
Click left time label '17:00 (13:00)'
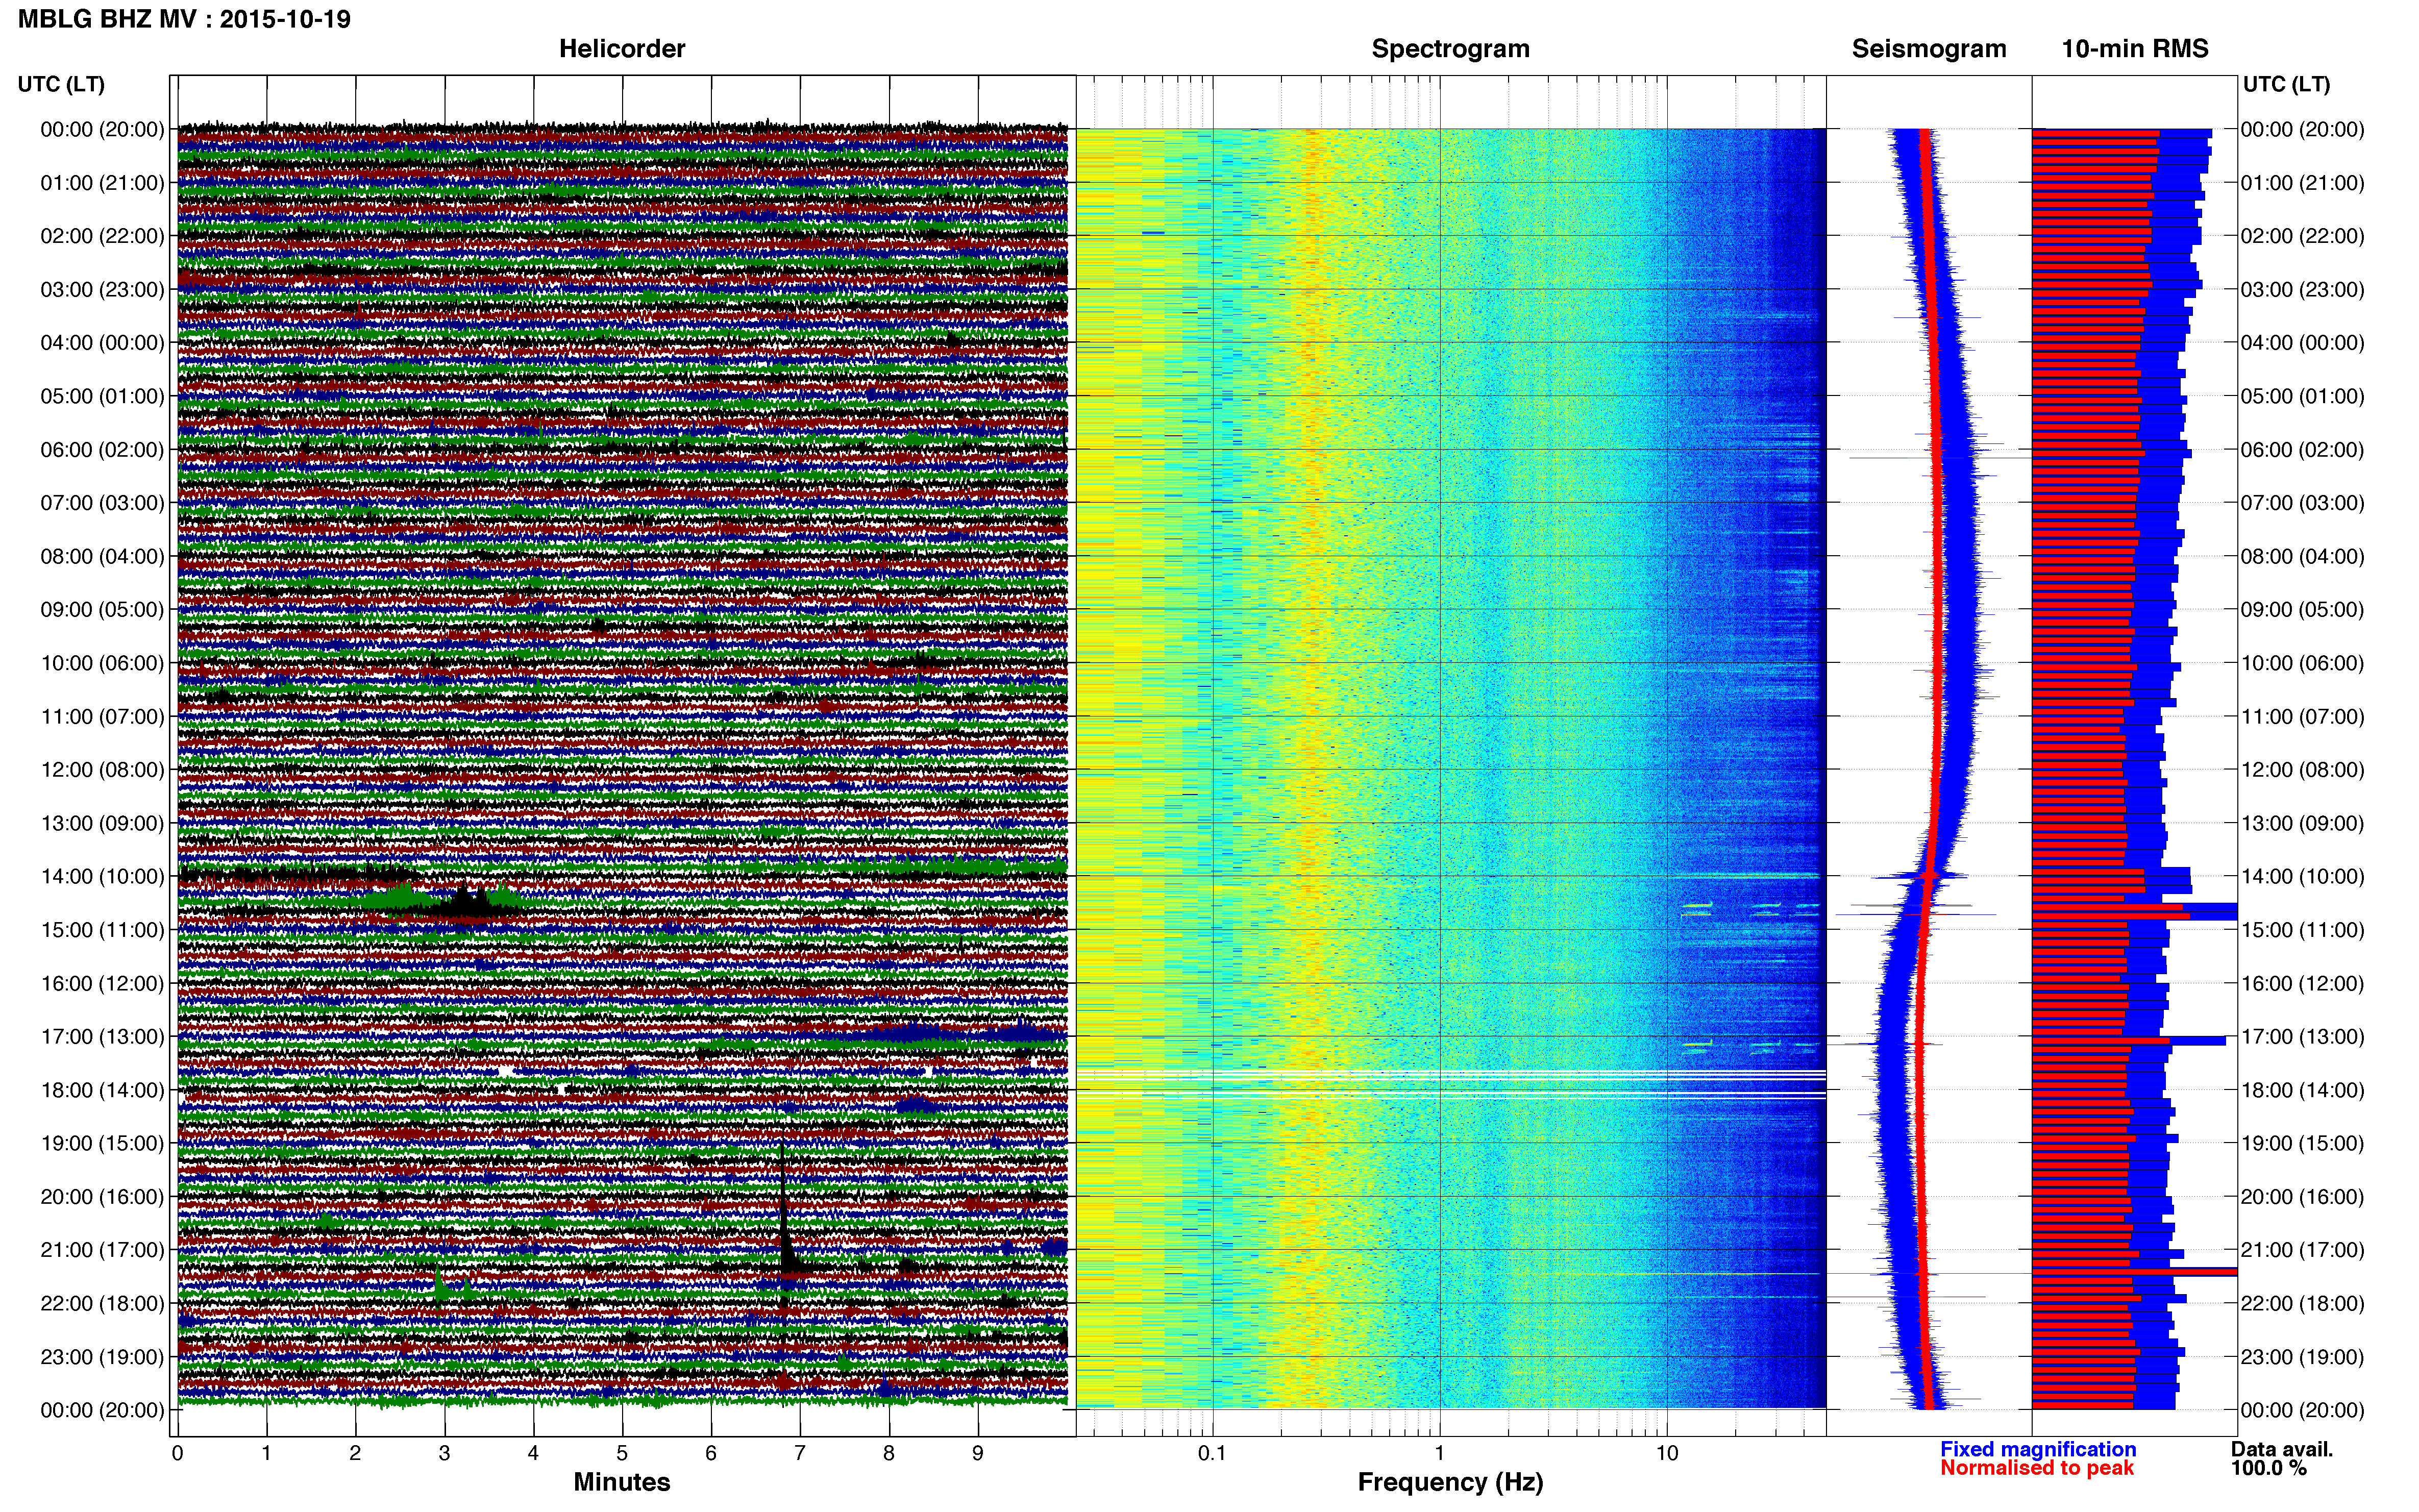pos(102,1037)
